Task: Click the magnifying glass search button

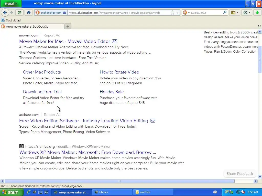Action: [225, 13]
